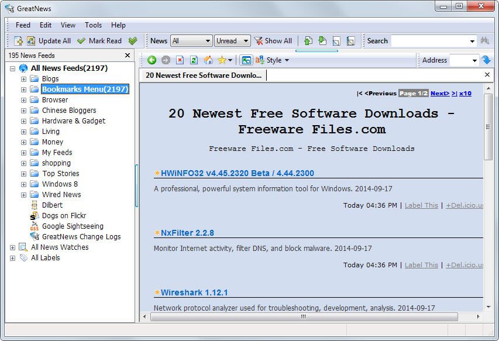Close the current browser tab
The width and height of the screenshot is (499, 341).
point(487,74)
